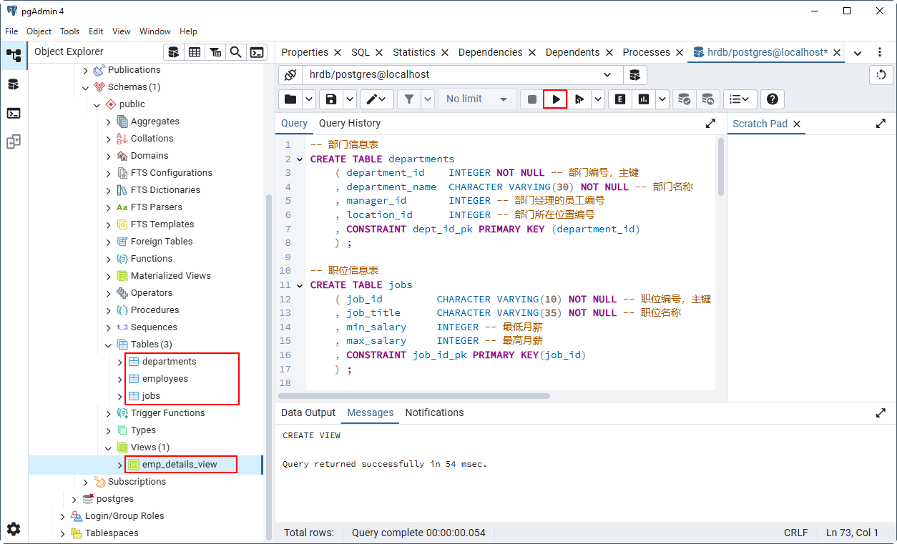Collapse the Schemas (1) tree node

click(x=86, y=87)
